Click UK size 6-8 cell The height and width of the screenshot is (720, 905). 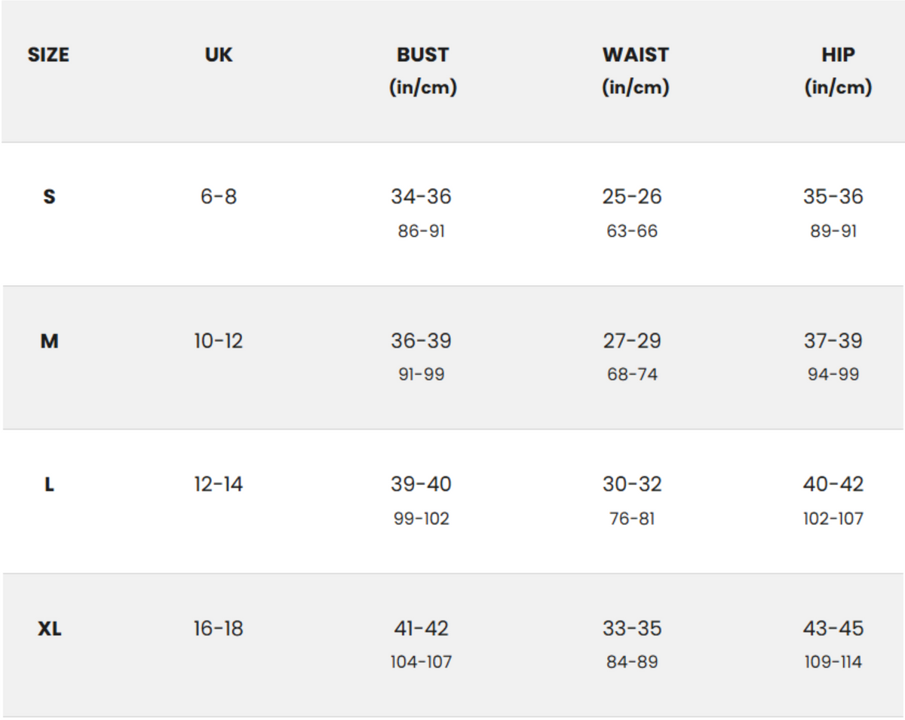[x=219, y=197]
